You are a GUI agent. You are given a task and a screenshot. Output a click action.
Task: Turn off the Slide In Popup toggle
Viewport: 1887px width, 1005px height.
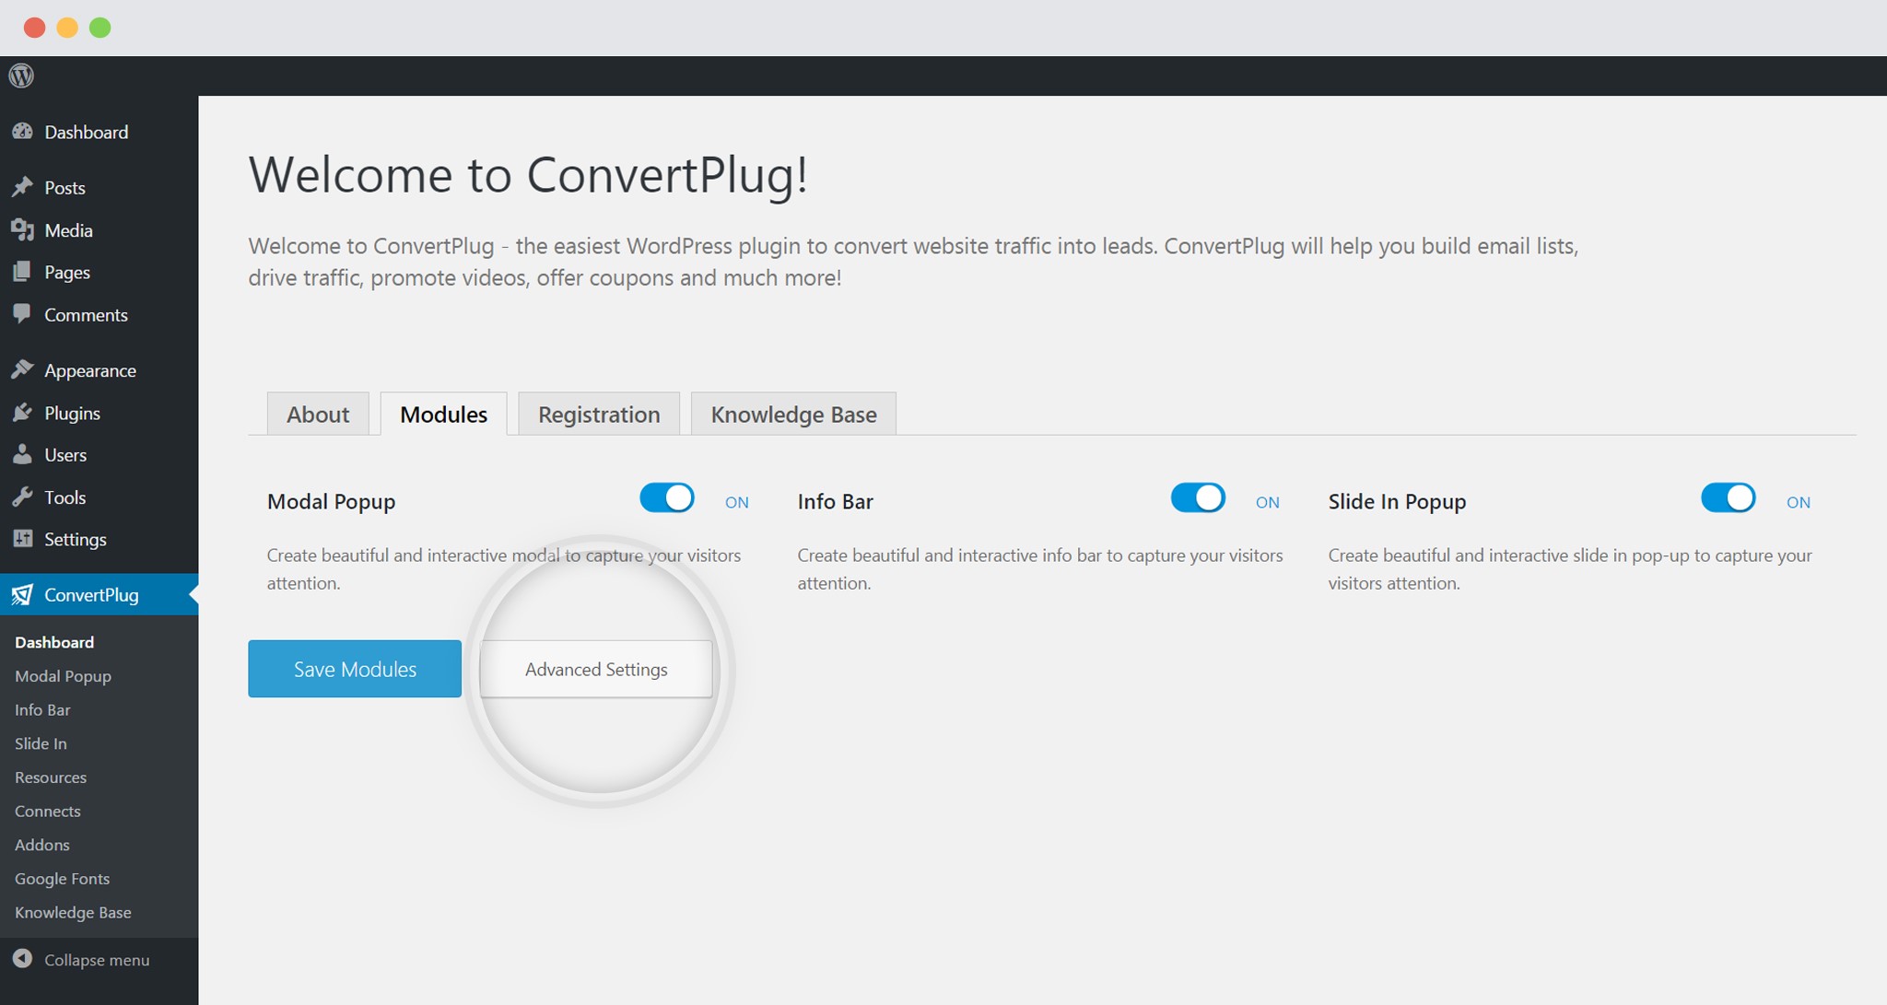tap(1729, 498)
